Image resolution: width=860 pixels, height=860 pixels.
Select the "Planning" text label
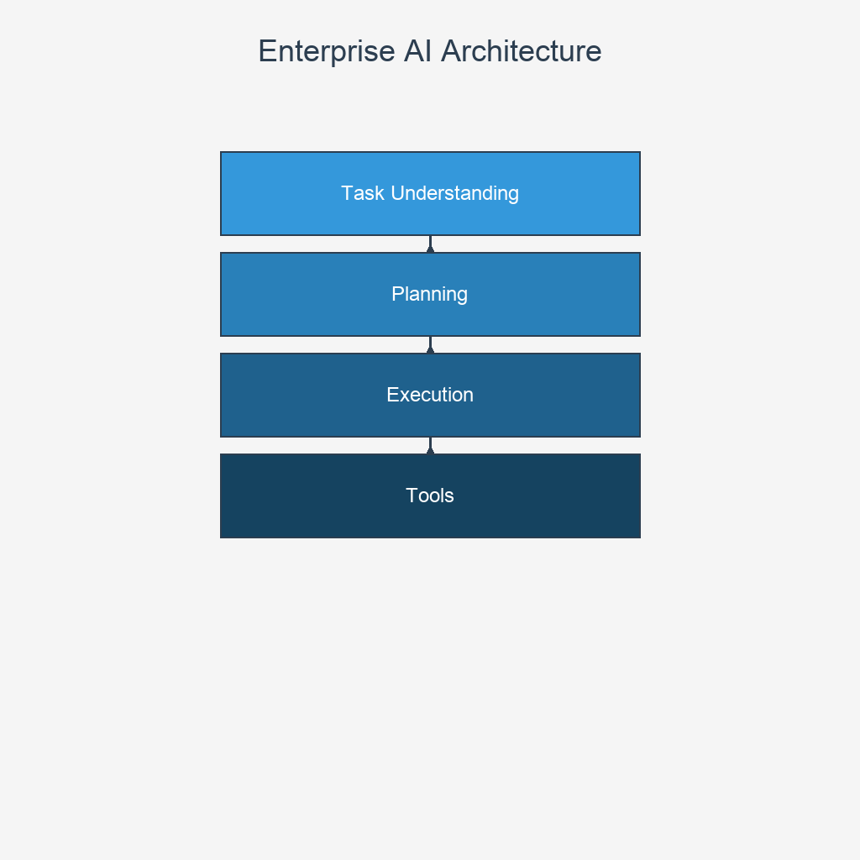(x=429, y=294)
